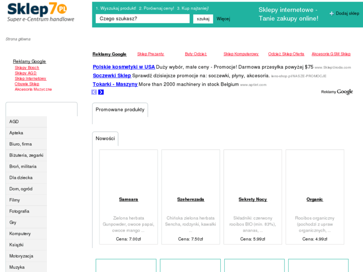The width and height of the screenshot is (363, 272).
Task: Open the Szeherezada product link
Action: click(191, 199)
